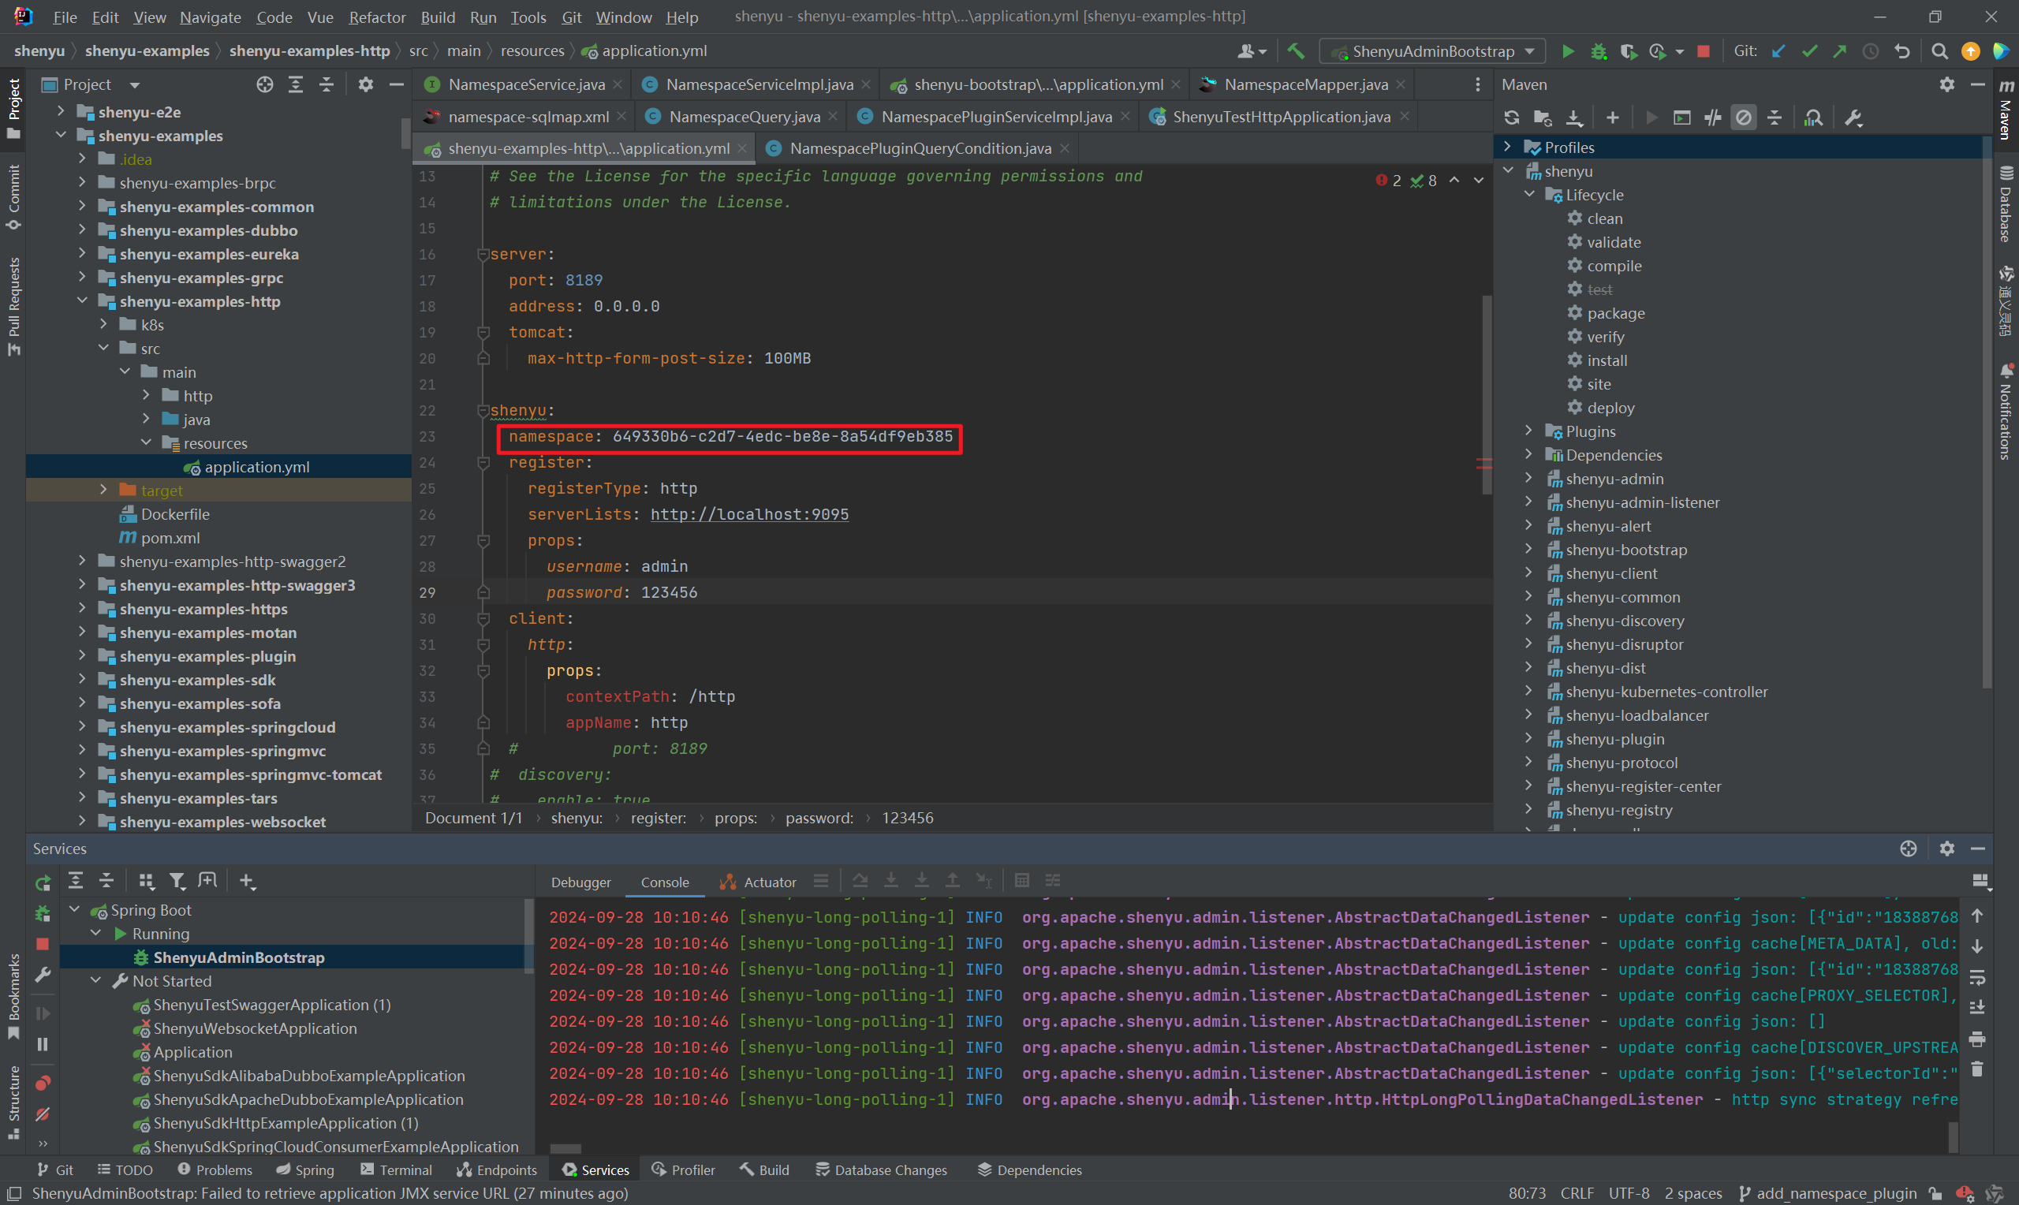Open Search Everywhere magnifier
2019x1205 pixels.
(x=1939, y=51)
